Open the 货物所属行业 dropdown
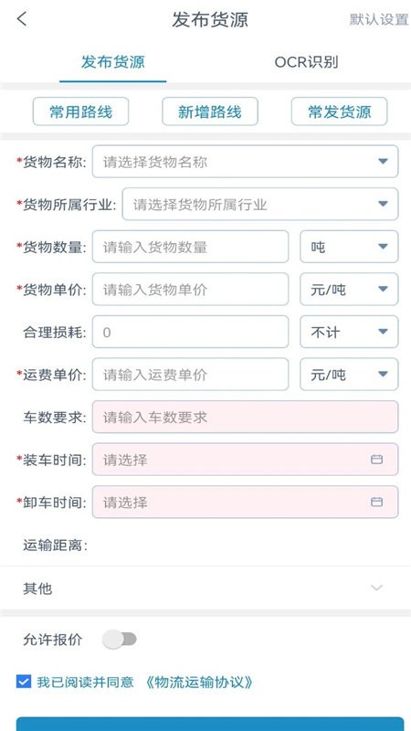This screenshot has height=731, width=411. click(260, 204)
